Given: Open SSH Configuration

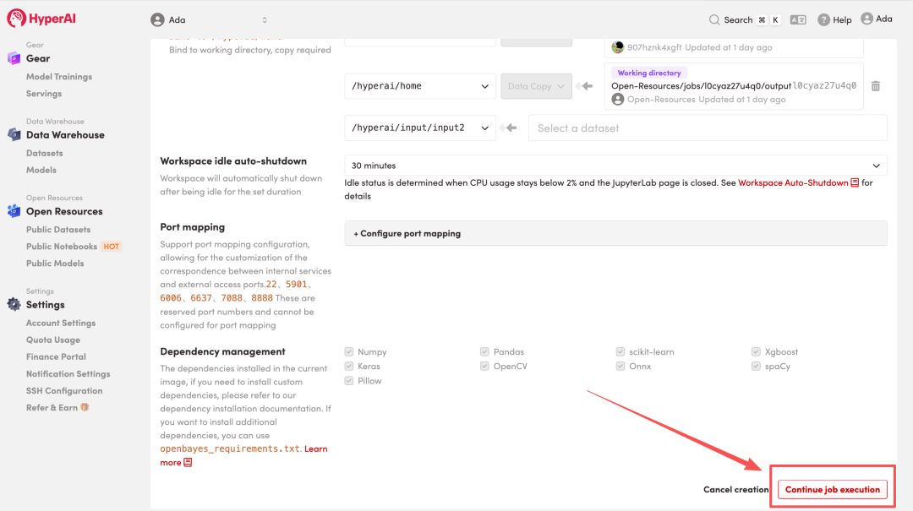Looking at the screenshot, I should [64, 390].
